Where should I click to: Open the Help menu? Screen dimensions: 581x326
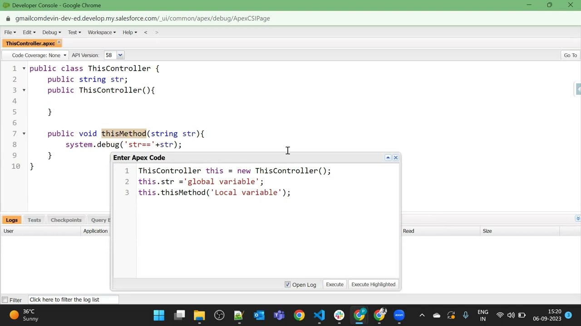tap(129, 32)
